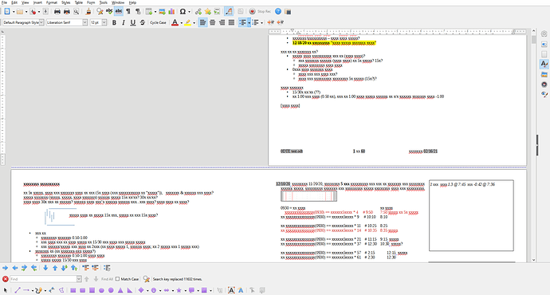The height and width of the screenshot is (295, 550).
Task: Click Increase Indent icon in formatting bar
Action: point(270,22)
